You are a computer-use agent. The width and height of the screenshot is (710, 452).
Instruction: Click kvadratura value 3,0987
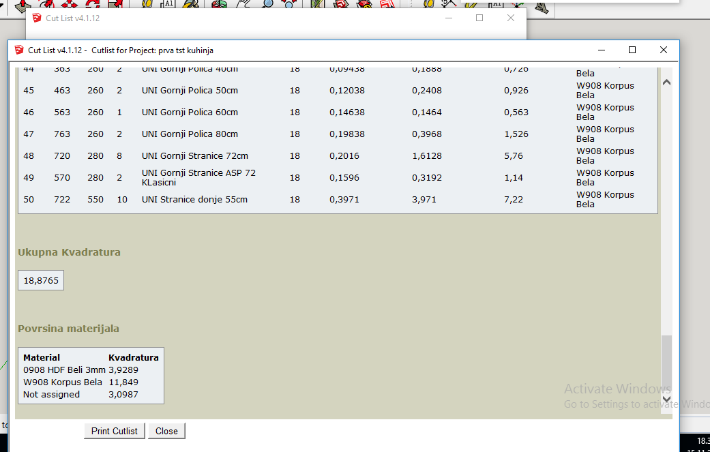pos(123,395)
